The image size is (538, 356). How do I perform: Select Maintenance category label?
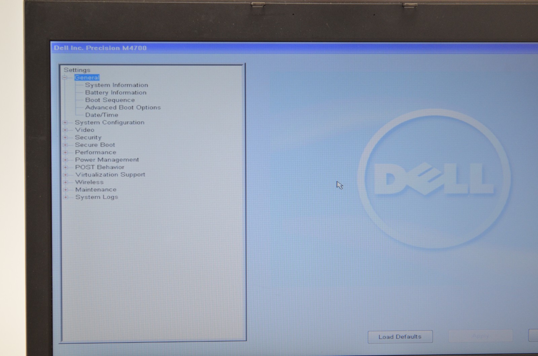(96, 190)
